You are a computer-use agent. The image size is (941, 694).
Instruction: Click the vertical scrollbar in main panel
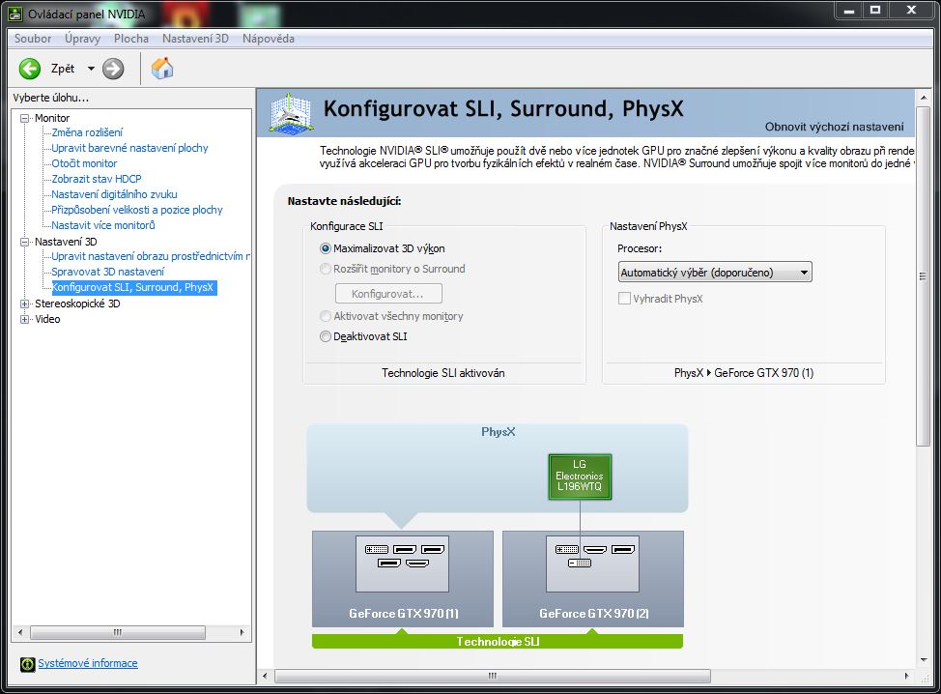point(923,387)
